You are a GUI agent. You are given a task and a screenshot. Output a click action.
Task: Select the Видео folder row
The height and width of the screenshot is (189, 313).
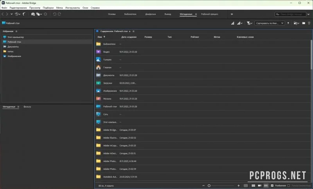pyautogui.click(x=202, y=52)
